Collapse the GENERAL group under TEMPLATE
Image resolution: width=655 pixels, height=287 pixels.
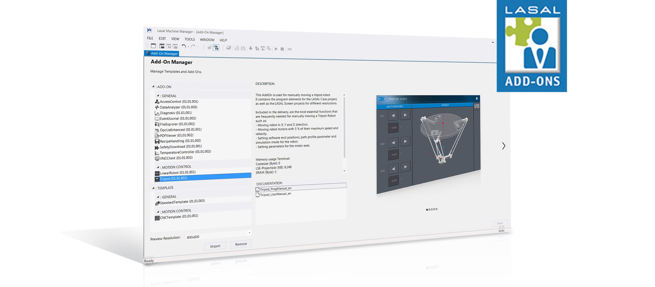tap(158, 197)
